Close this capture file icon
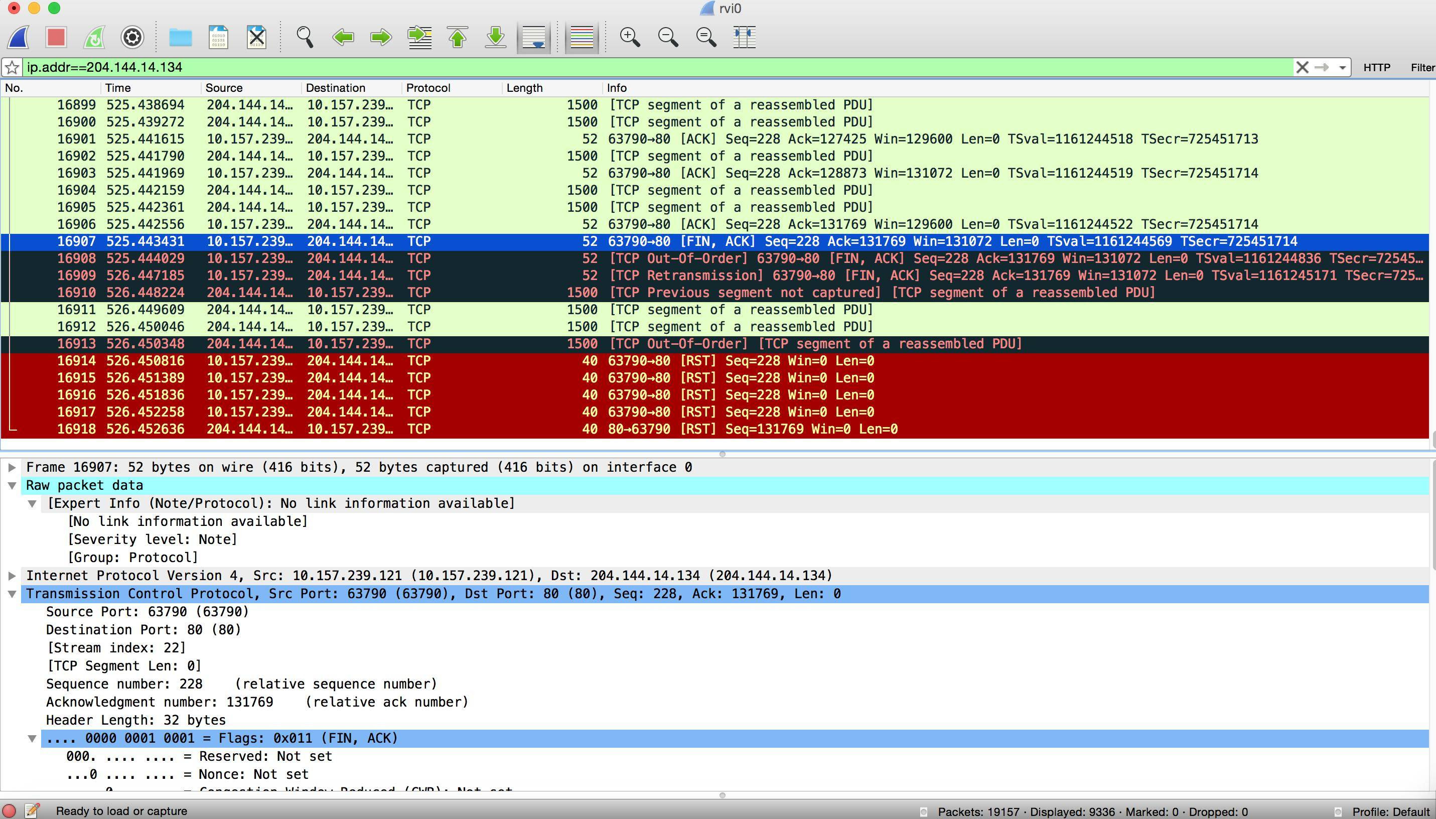1436x819 pixels. (256, 38)
